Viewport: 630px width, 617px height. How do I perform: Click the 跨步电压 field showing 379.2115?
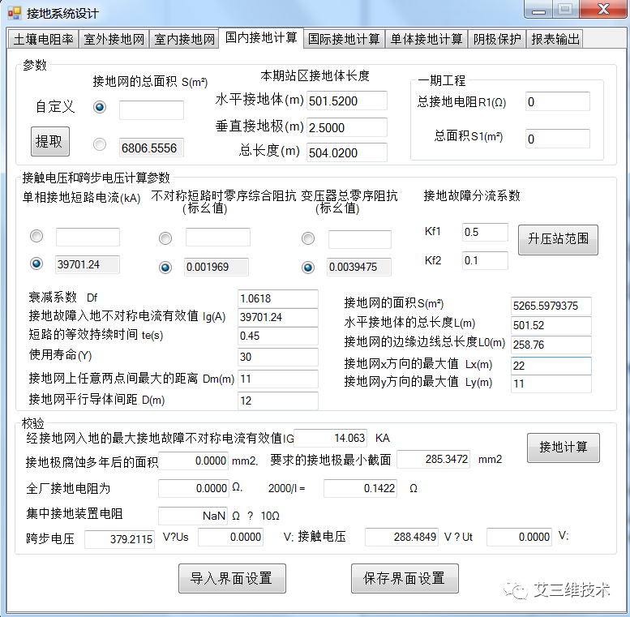point(119,539)
